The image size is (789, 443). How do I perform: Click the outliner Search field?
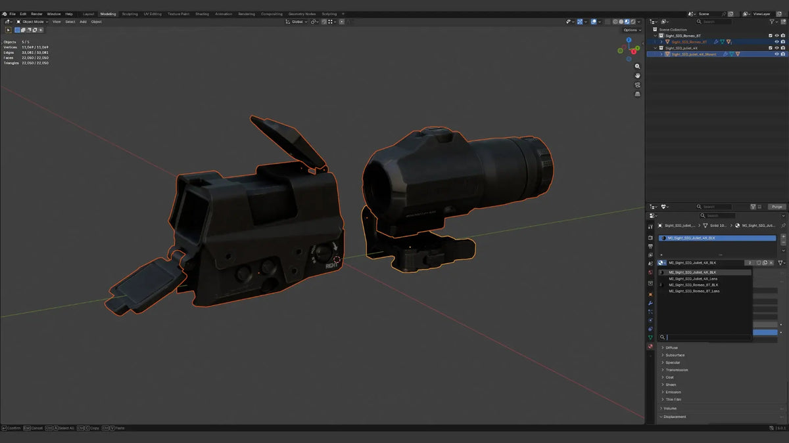coord(715,22)
